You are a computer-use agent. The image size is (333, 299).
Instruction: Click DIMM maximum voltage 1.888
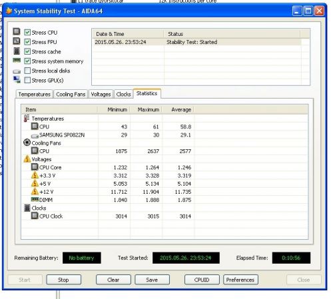click(x=153, y=200)
